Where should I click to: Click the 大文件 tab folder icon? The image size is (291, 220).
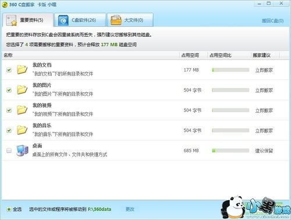pos(116,20)
